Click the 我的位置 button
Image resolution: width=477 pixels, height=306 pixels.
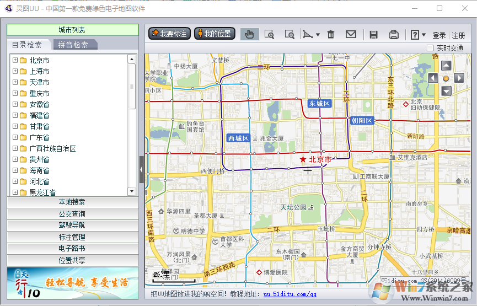[x=215, y=34]
